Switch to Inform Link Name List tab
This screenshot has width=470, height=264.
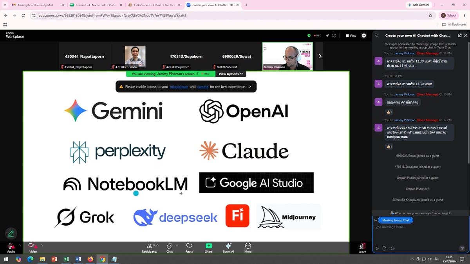click(96, 5)
